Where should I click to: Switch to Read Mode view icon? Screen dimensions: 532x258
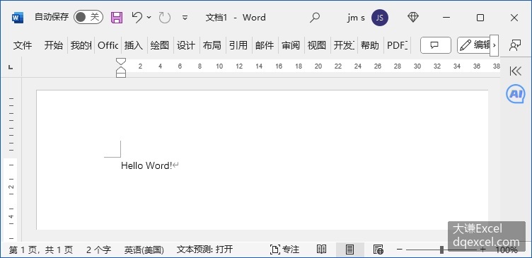click(321, 250)
